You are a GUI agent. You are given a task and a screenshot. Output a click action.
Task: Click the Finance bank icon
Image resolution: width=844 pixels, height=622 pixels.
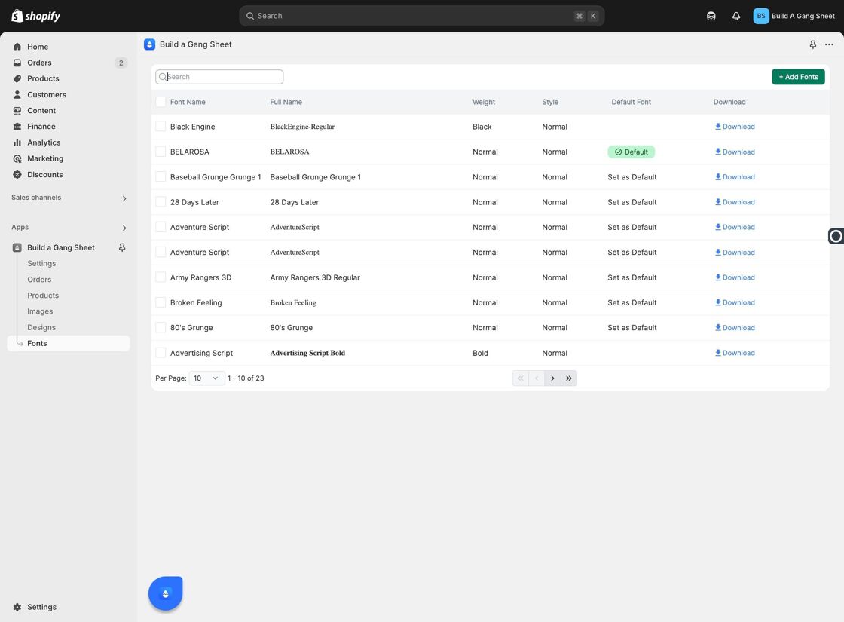click(x=17, y=127)
